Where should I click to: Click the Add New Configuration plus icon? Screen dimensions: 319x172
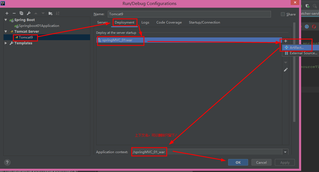(7, 13)
